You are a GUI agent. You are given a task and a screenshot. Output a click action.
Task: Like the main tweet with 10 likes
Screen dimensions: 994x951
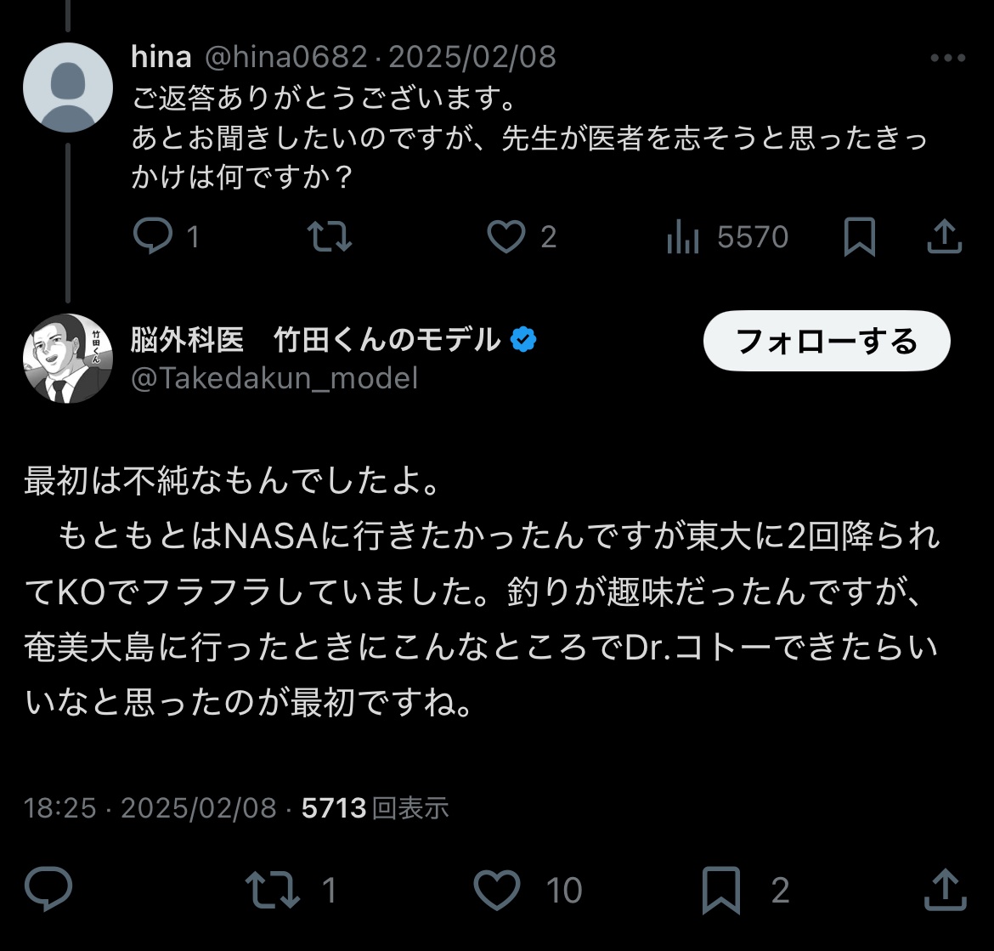tap(496, 889)
